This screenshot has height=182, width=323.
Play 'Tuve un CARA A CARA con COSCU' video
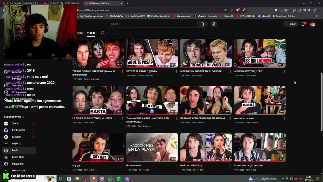click(x=152, y=100)
